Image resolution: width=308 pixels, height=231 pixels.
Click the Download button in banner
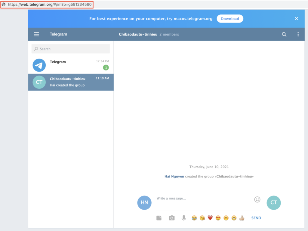(230, 19)
